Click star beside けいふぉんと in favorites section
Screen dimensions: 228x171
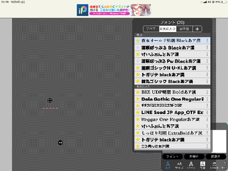(138, 126)
